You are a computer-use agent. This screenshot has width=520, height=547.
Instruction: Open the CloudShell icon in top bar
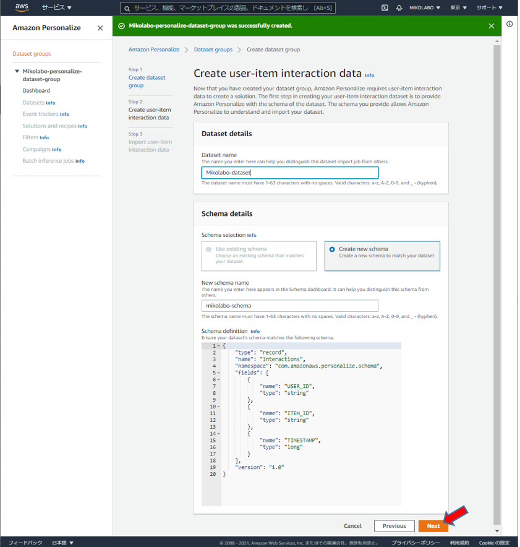[x=386, y=7]
